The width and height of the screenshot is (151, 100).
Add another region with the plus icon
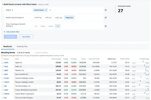[x=50, y=10]
